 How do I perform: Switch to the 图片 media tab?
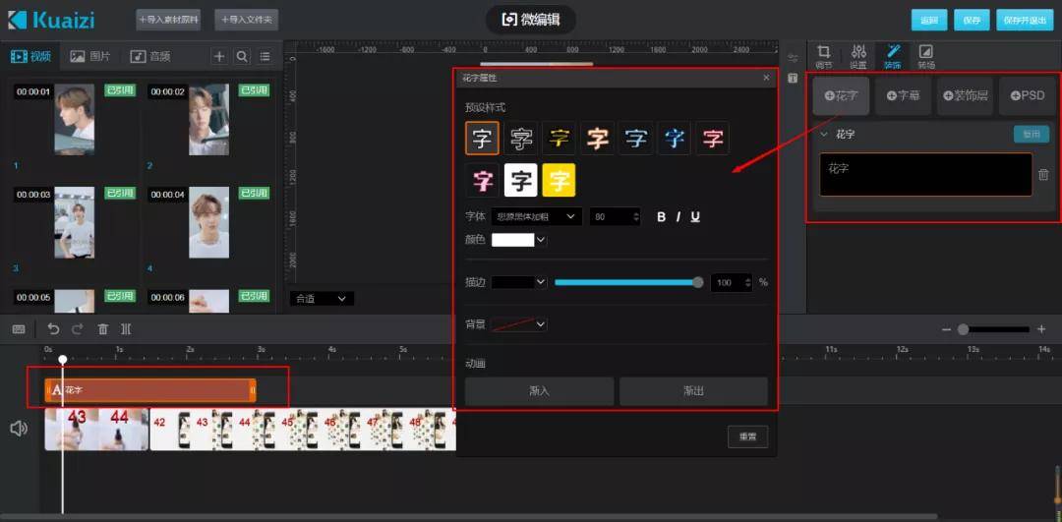click(x=90, y=57)
